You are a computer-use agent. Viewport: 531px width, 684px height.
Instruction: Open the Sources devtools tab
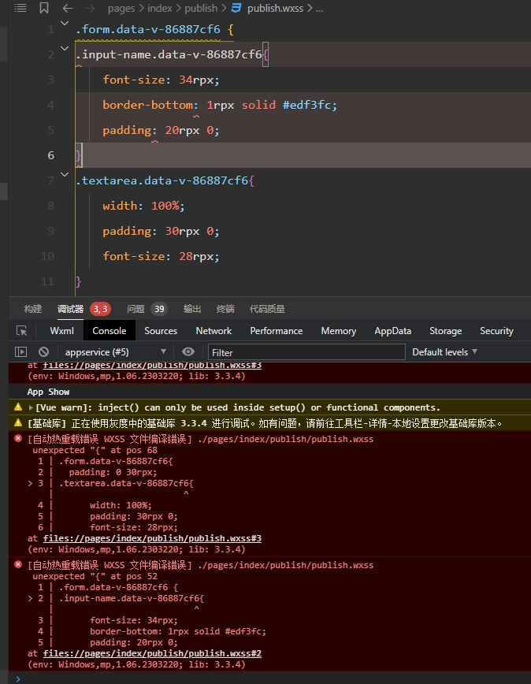point(161,331)
